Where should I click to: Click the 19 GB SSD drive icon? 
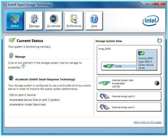click(x=109, y=66)
